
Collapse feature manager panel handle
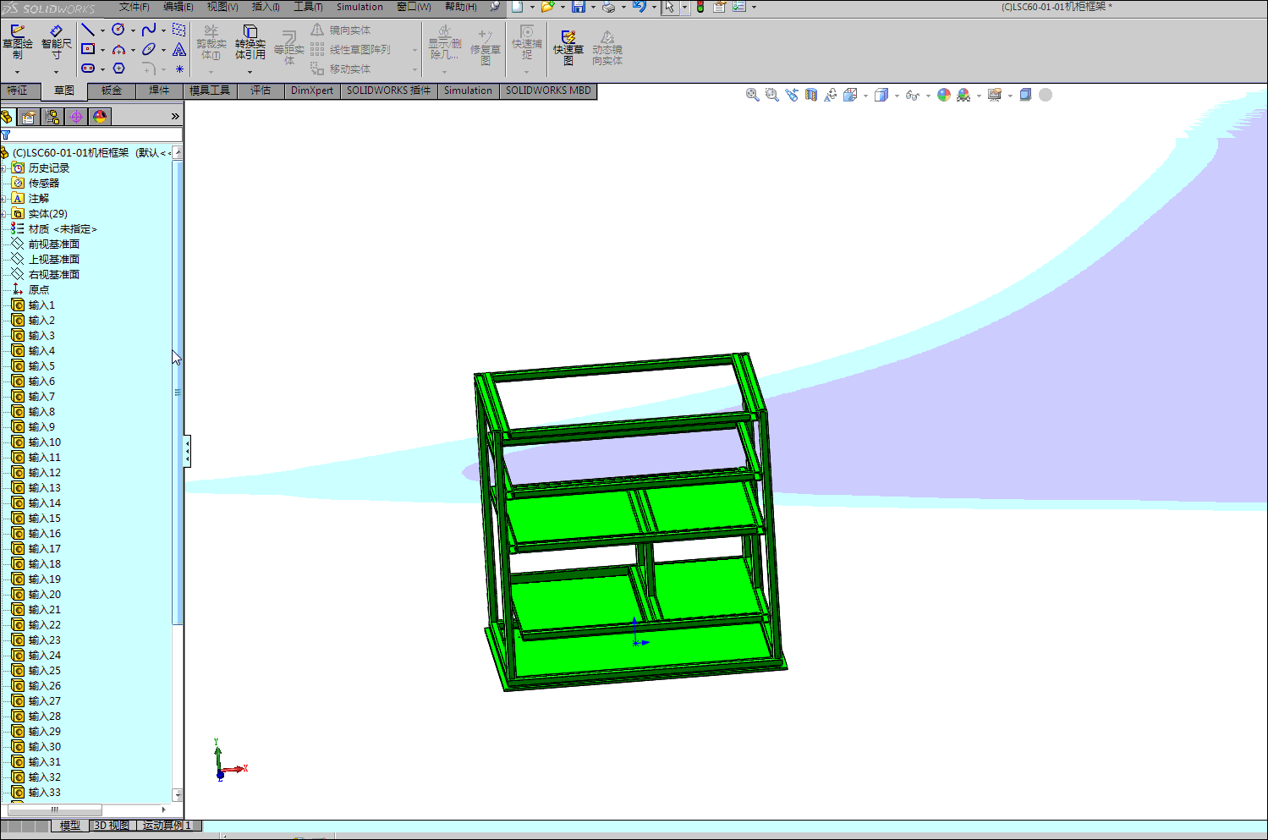coord(187,451)
